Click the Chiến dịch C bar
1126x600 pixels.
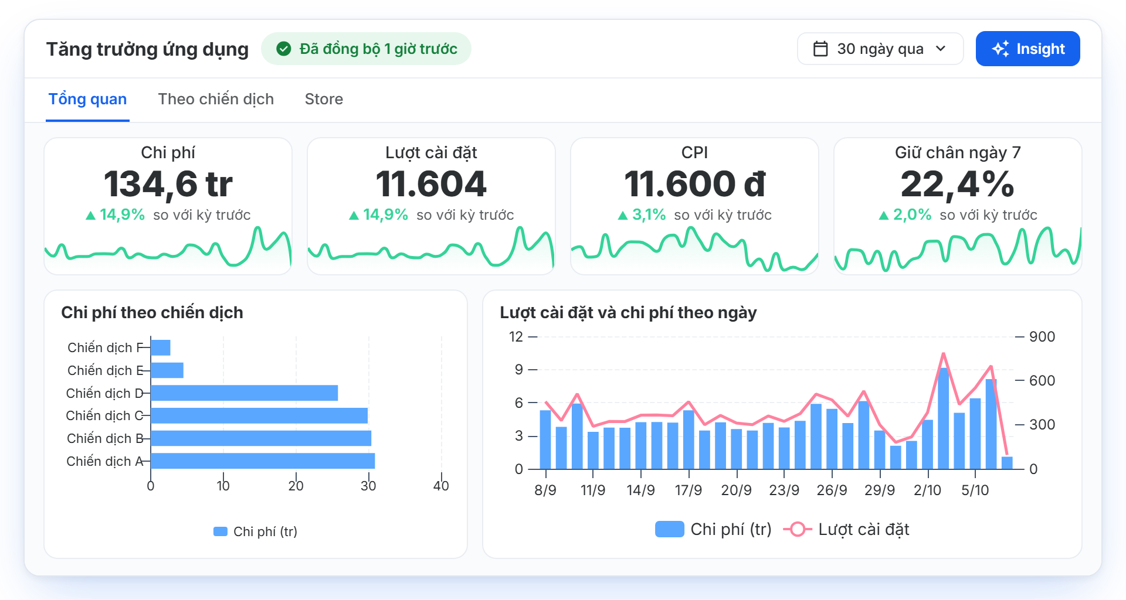[x=259, y=415]
